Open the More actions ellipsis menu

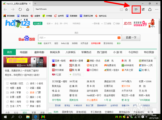pos(157,9)
